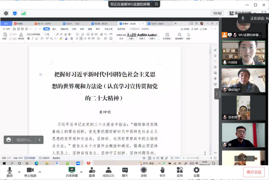Open meeting 设置 settings gear
Viewport: 269px width, 180px height.
(x=196, y=172)
